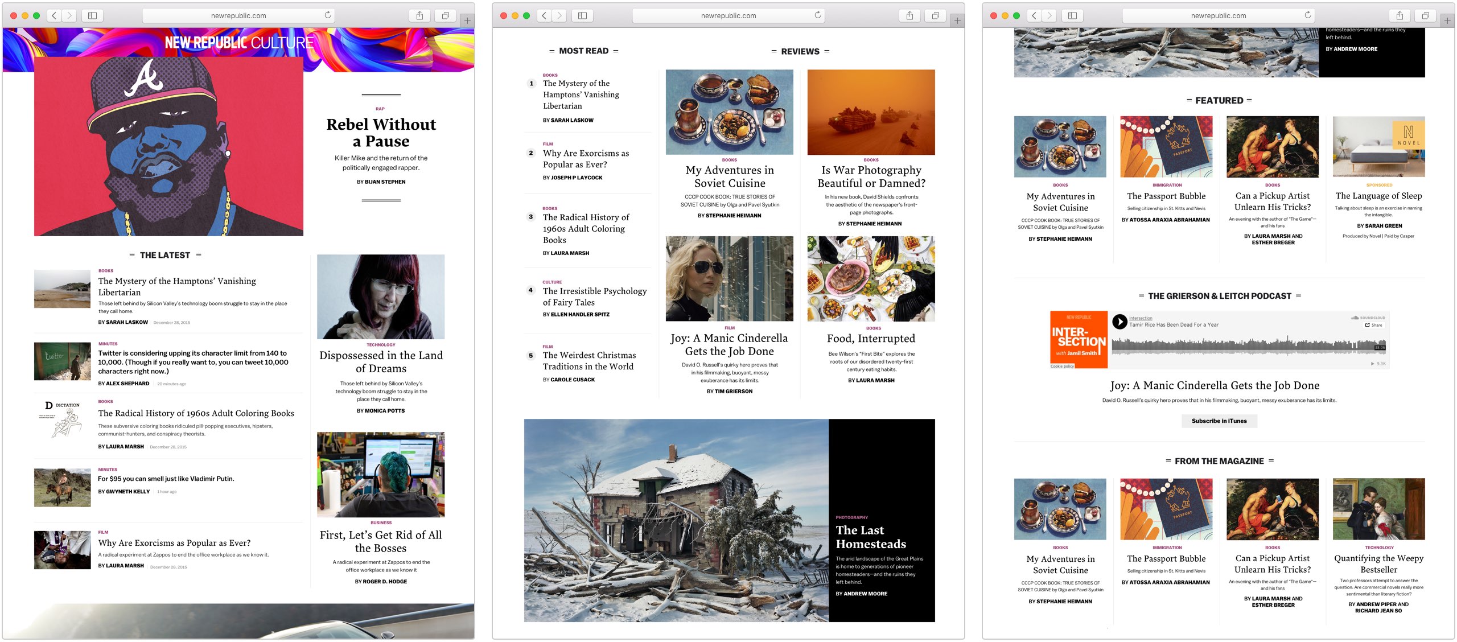Open Quantifying the Weepy Bestseller article

[x=1378, y=563]
